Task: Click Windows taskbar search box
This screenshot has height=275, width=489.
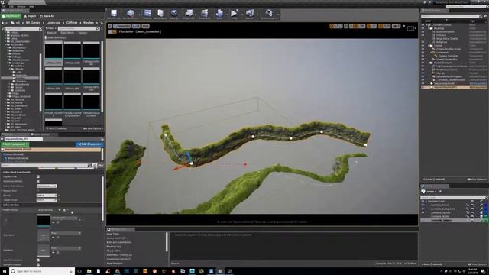Action: coord(42,271)
